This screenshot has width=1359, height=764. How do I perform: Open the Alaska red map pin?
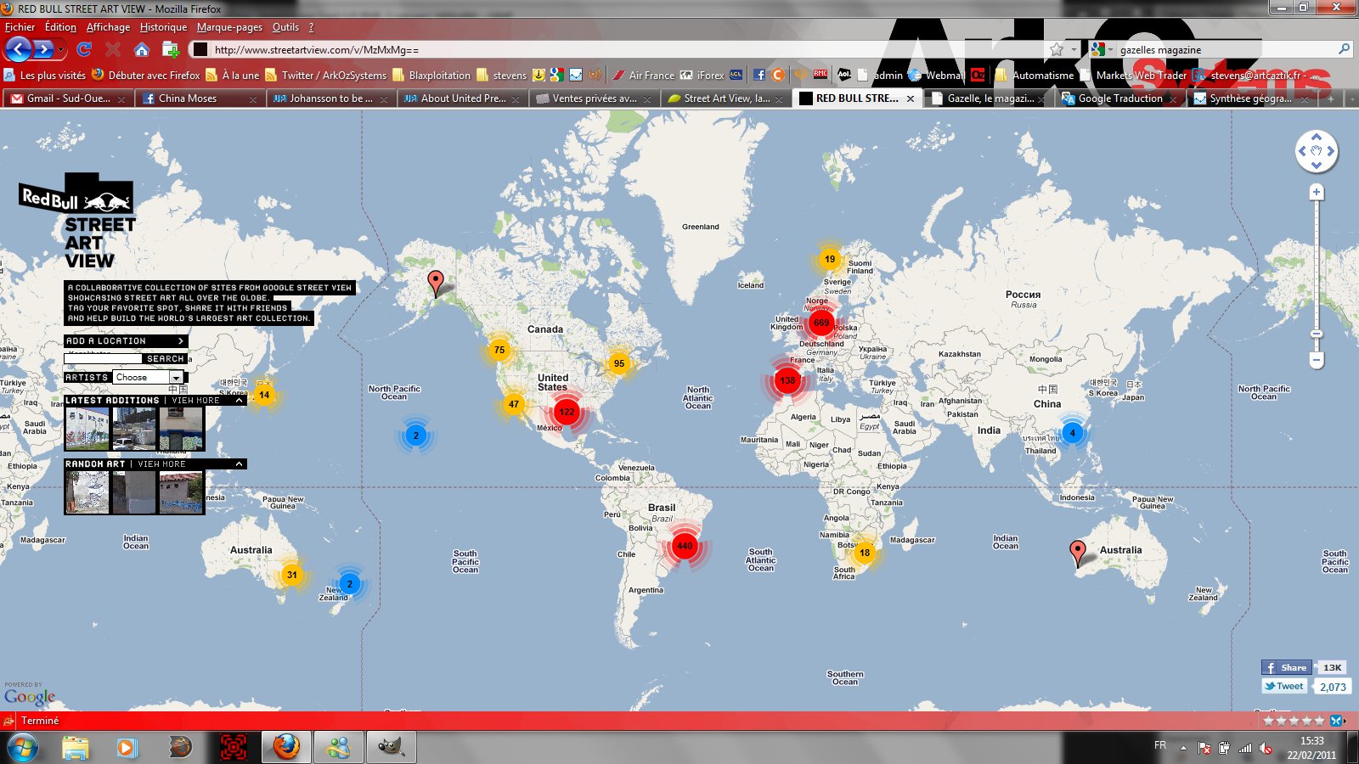pyautogui.click(x=436, y=283)
